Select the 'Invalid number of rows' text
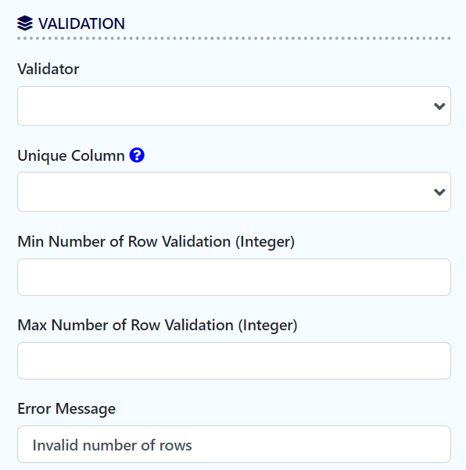Viewport: 466px width, 470px height. 112,445
